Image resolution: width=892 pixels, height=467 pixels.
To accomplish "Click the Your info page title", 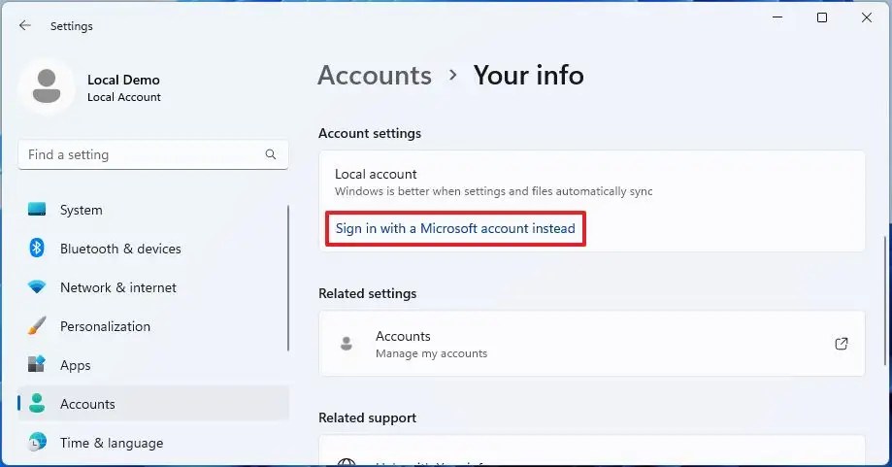I will pyautogui.click(x=528, y=75).
